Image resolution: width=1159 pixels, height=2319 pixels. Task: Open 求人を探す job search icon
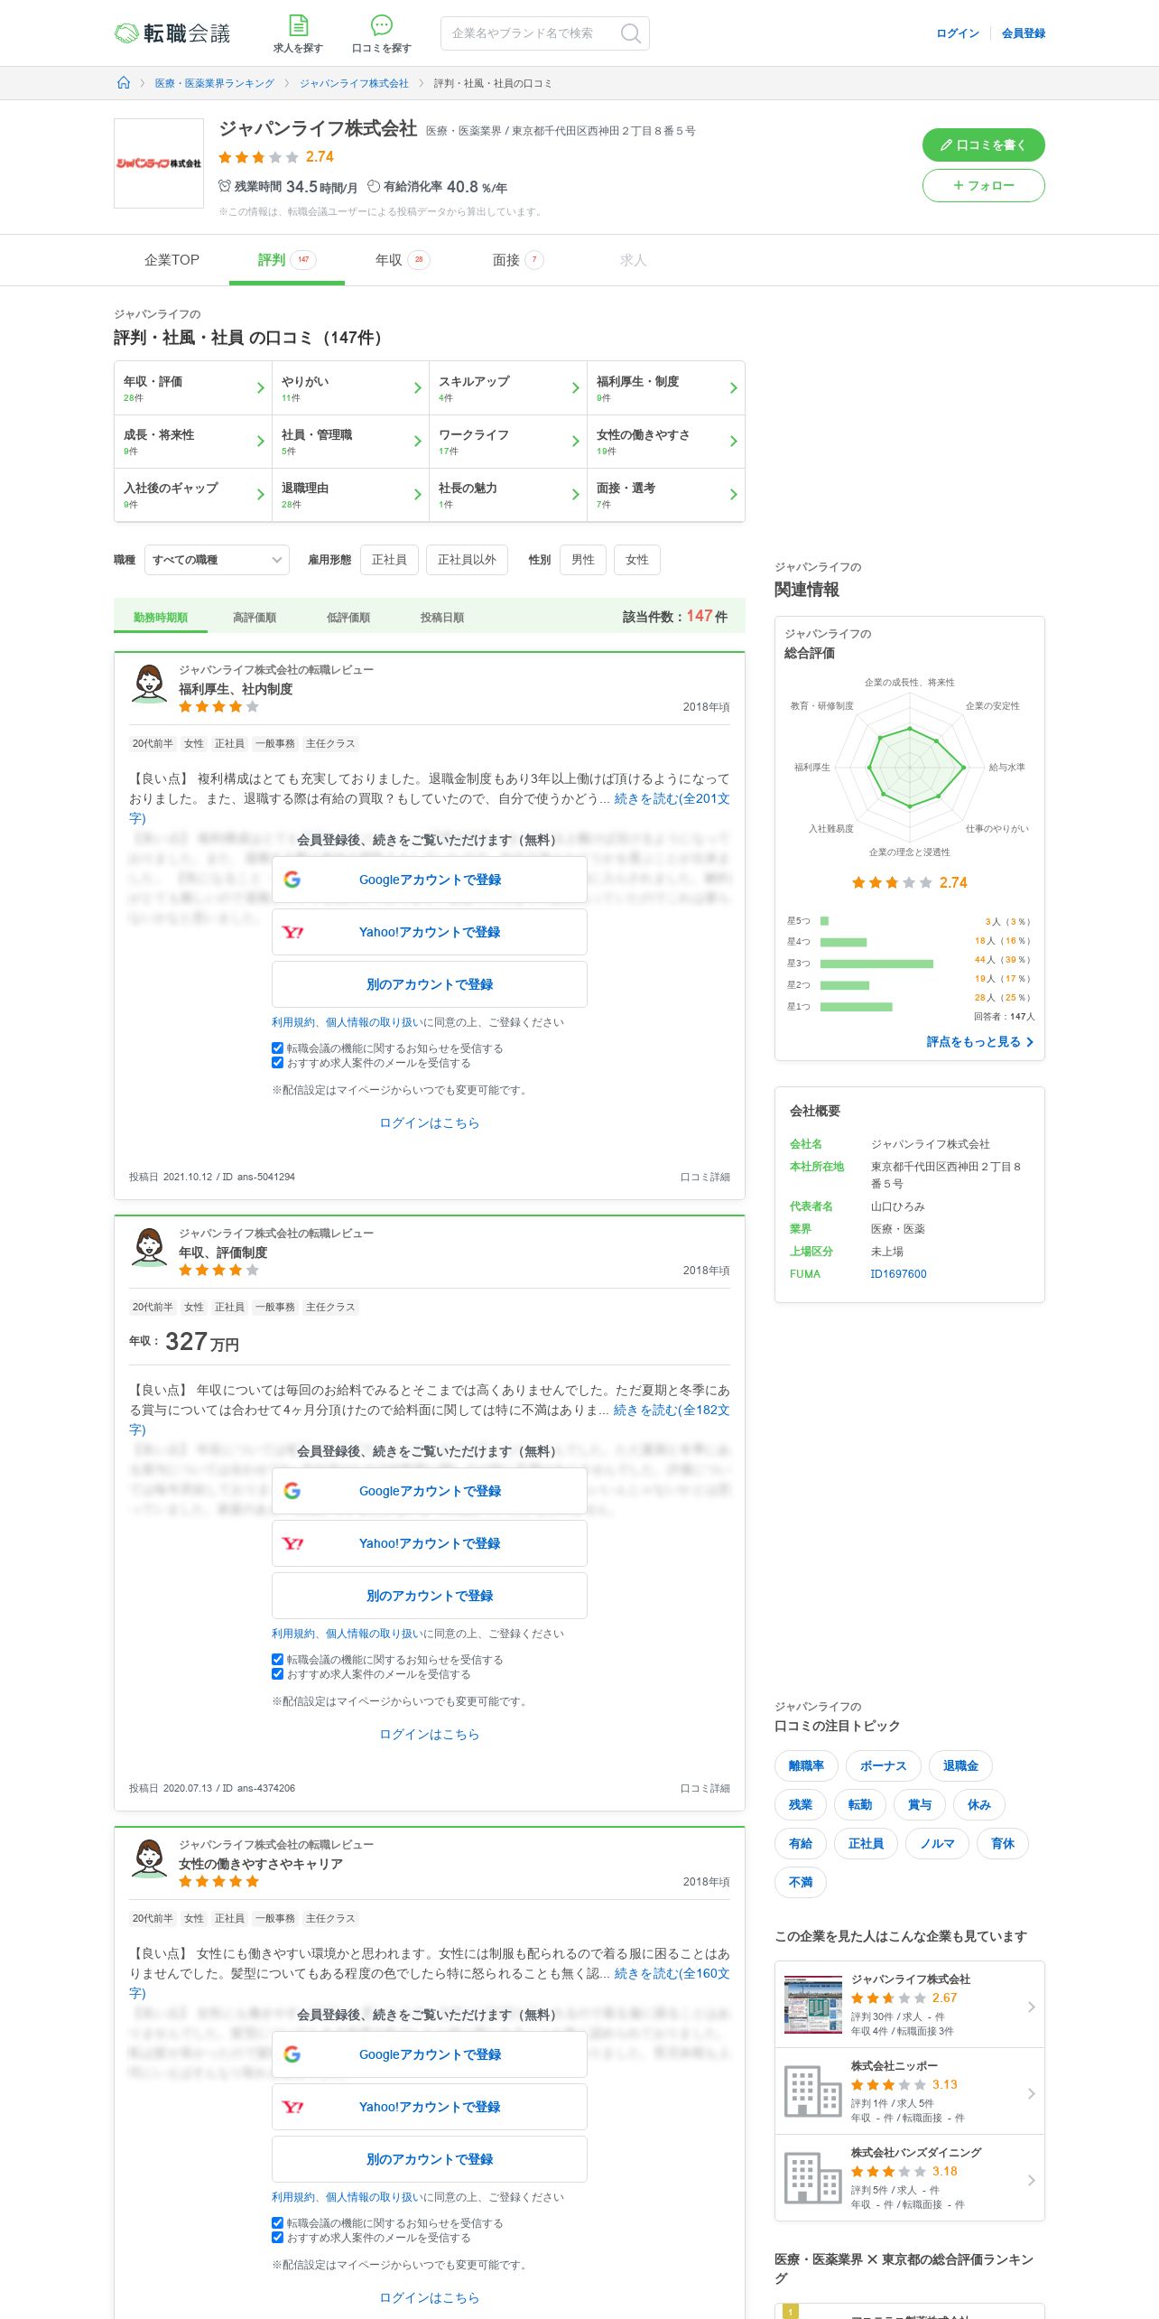[298, 33]
